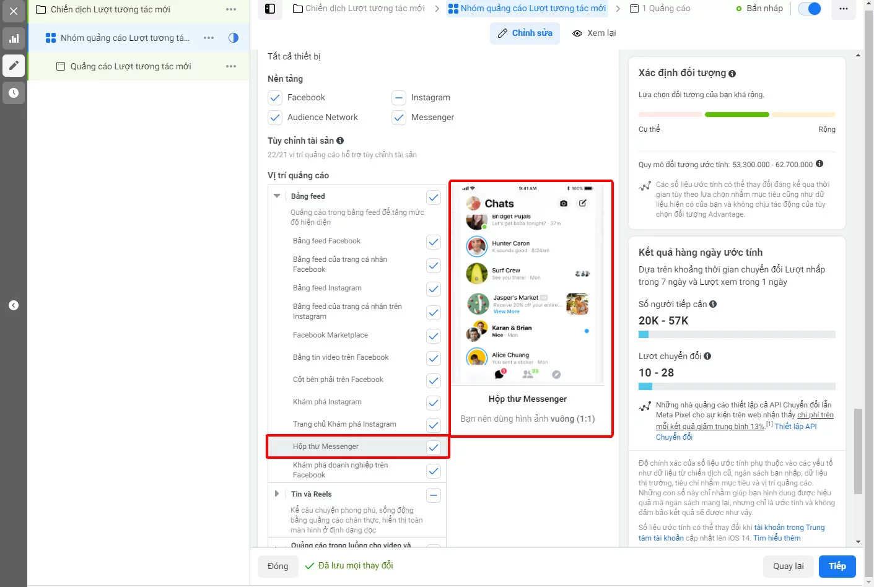The width and height of the screenshot is (874, 587).
Task: Click the audience breadth meter bar
Action: pos(737,115)
